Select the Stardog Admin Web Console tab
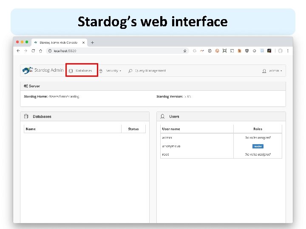The width and height of the screenshot is (306, 229). click(x=59, y=42)
